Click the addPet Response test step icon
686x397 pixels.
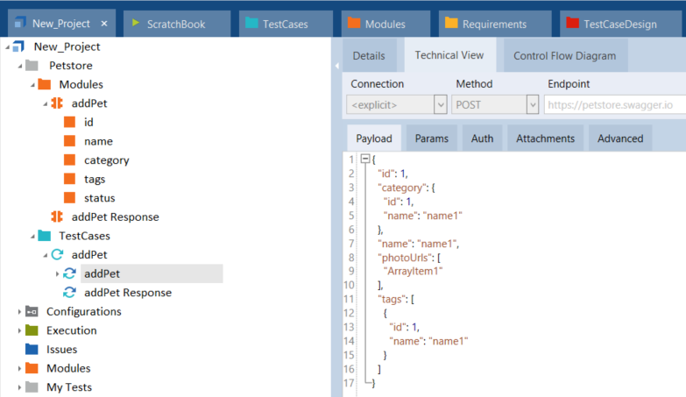(69, 293)
